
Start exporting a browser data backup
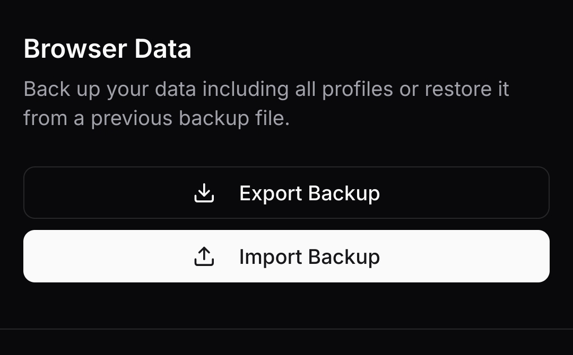coord(286,193)
